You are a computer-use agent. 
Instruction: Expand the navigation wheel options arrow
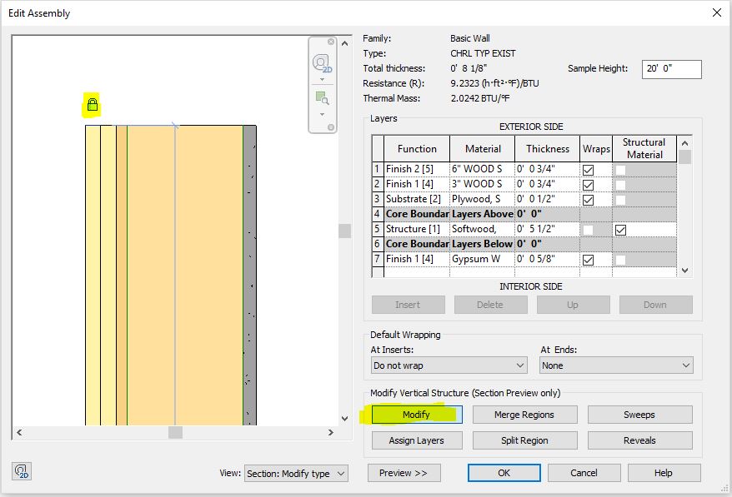pos(322,79)
